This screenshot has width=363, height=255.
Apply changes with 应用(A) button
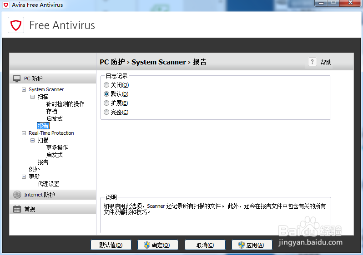252,245
